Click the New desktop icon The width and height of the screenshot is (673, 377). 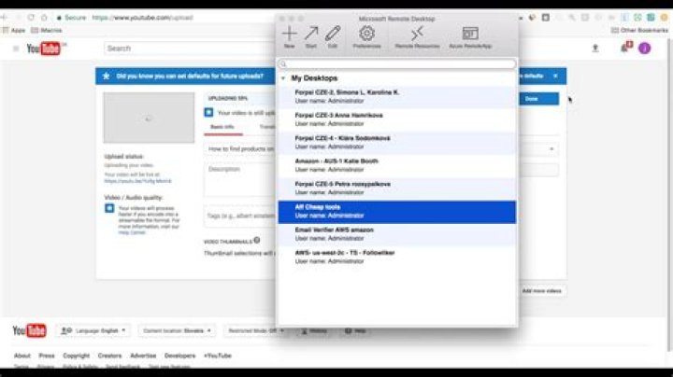pos(290,35)
